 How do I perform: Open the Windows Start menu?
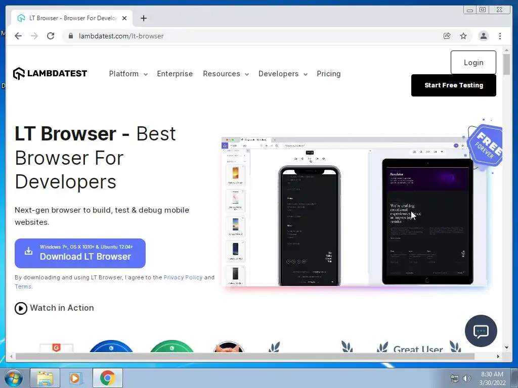click(x=14, y=378)
